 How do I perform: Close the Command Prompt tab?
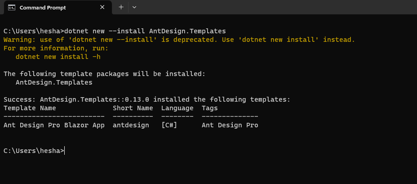pos(102,8)
